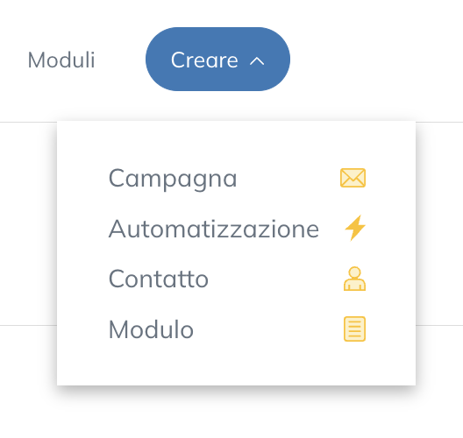Select Campagna from the Creare menu
Viewport: 463px width, 438px height.
click(x=237, y=178)
